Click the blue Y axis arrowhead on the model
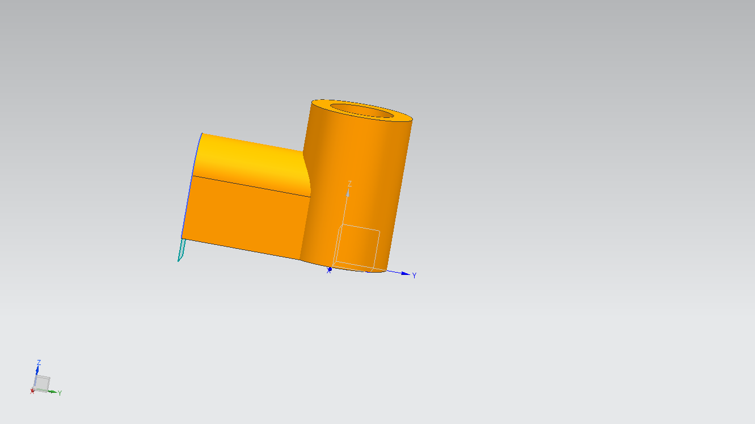The image size is (755, 424). [405, 274]
